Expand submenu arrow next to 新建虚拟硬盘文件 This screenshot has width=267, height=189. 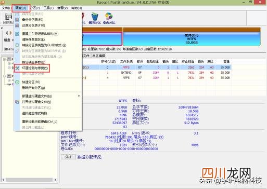coord(79,96)
